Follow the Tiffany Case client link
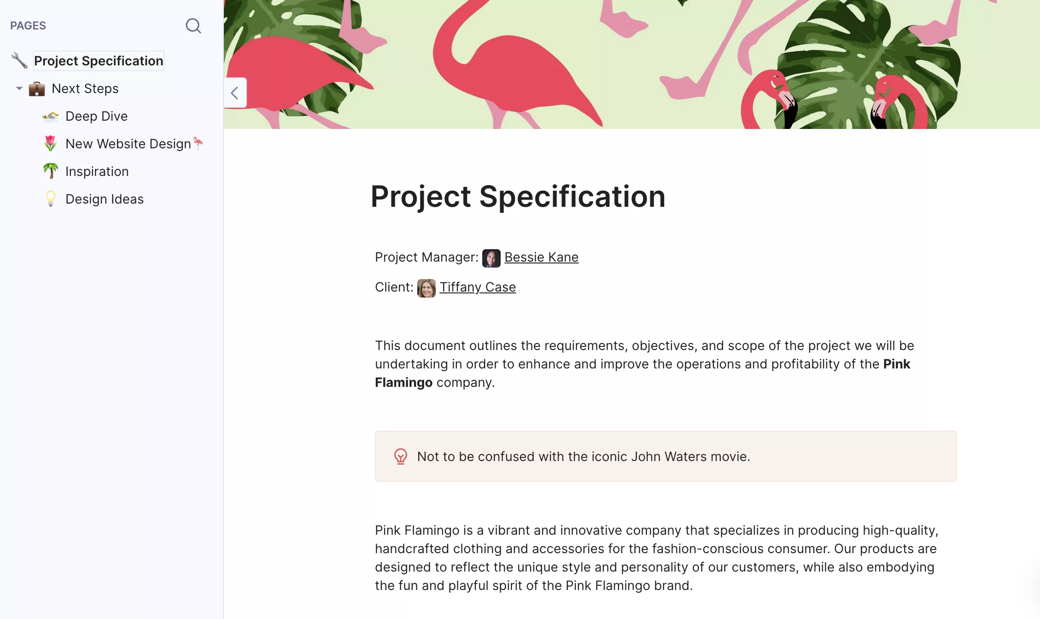This screenshot has height=619, width=1040. coord(478,287)
